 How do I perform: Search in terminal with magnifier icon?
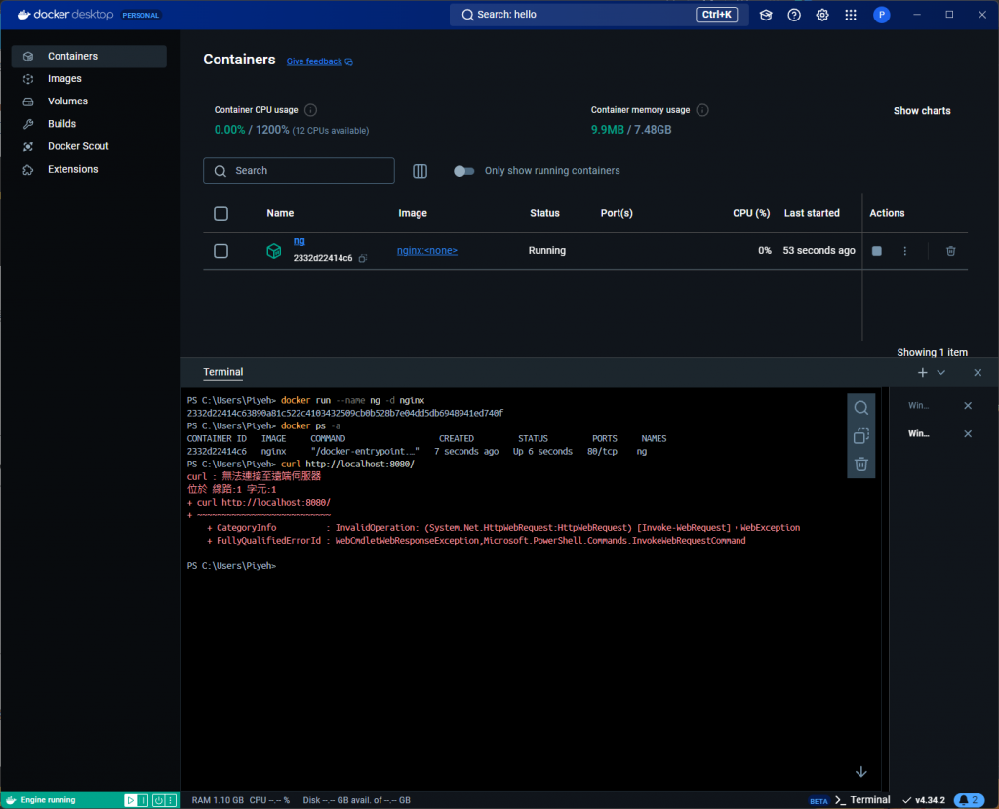[860, 408]
